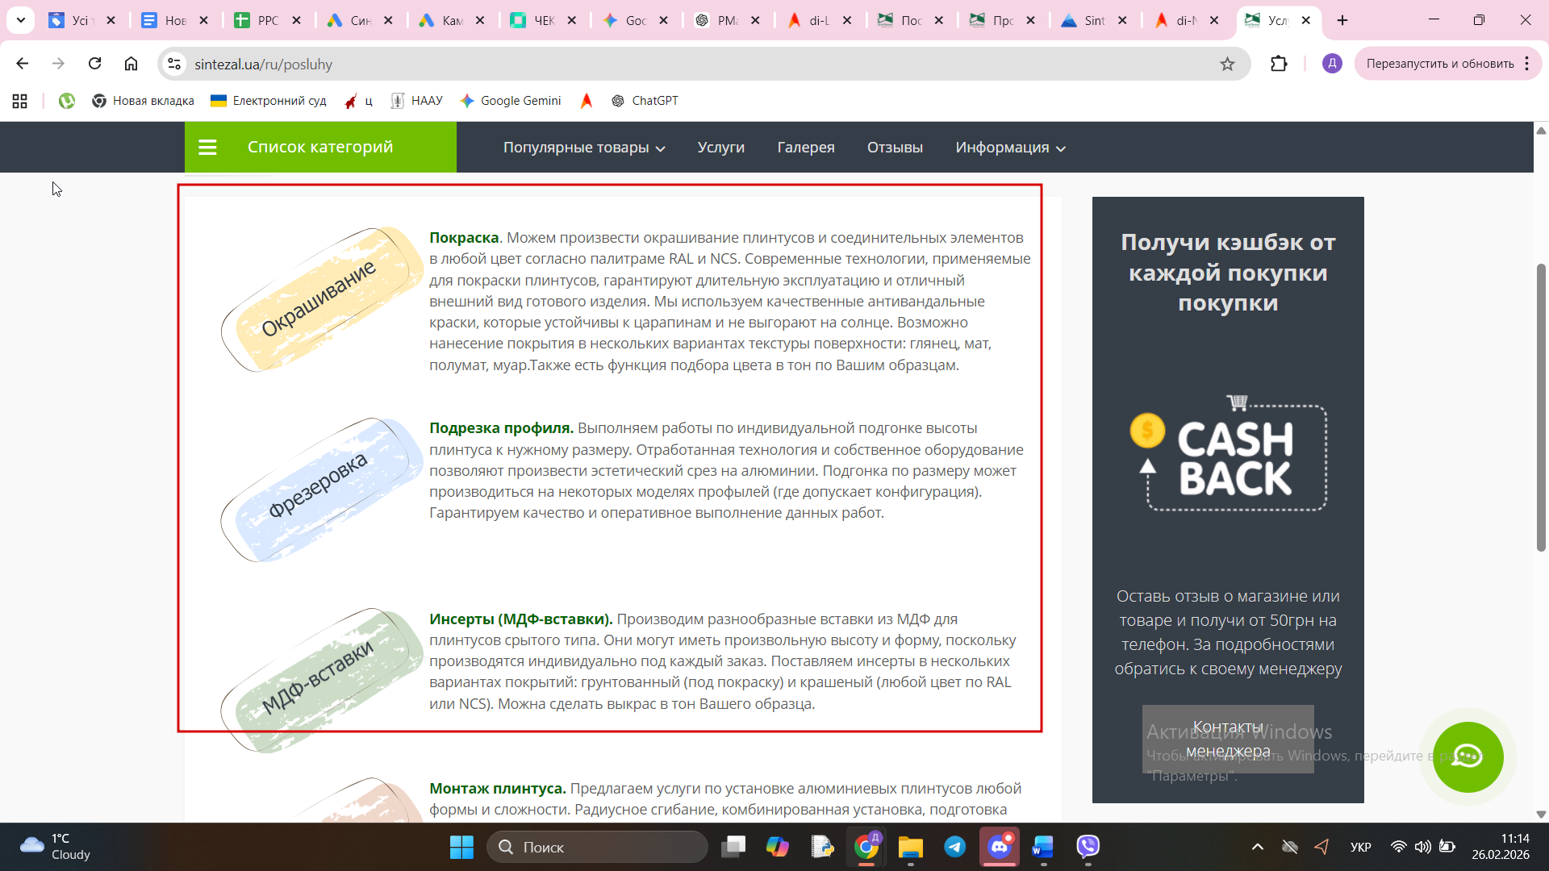Image resolution: width=1549 pixels, height=871 pixels.
Task: Open Telegram from the taskbar
Action: pyautogui.click(x=955, y=846)
